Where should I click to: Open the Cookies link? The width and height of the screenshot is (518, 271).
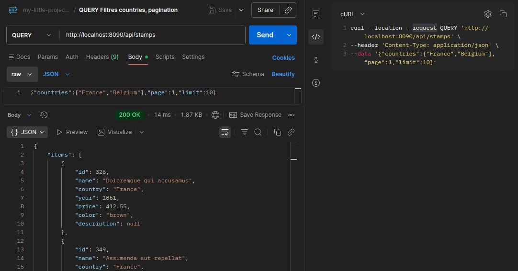point(283,58)
